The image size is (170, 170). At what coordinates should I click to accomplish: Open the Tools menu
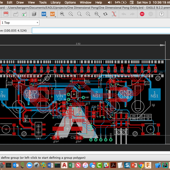tap(43, 2)
